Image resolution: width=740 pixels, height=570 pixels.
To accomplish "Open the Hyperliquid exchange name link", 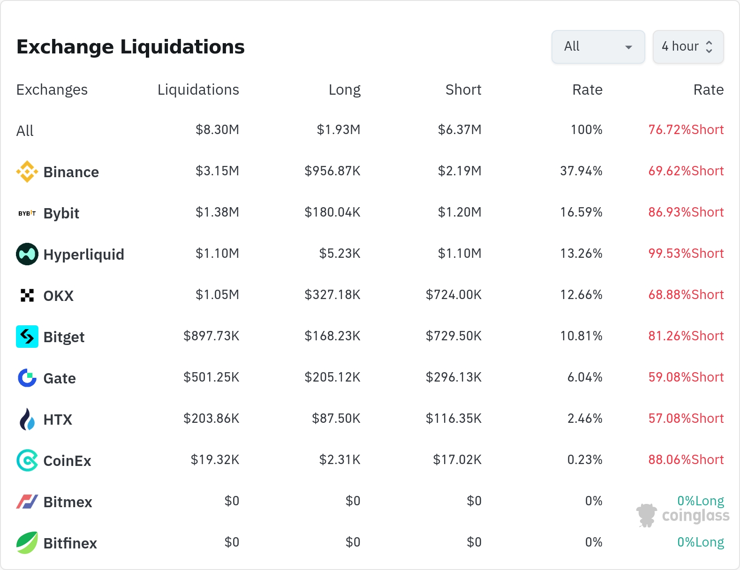I will [x=83, y=255].
